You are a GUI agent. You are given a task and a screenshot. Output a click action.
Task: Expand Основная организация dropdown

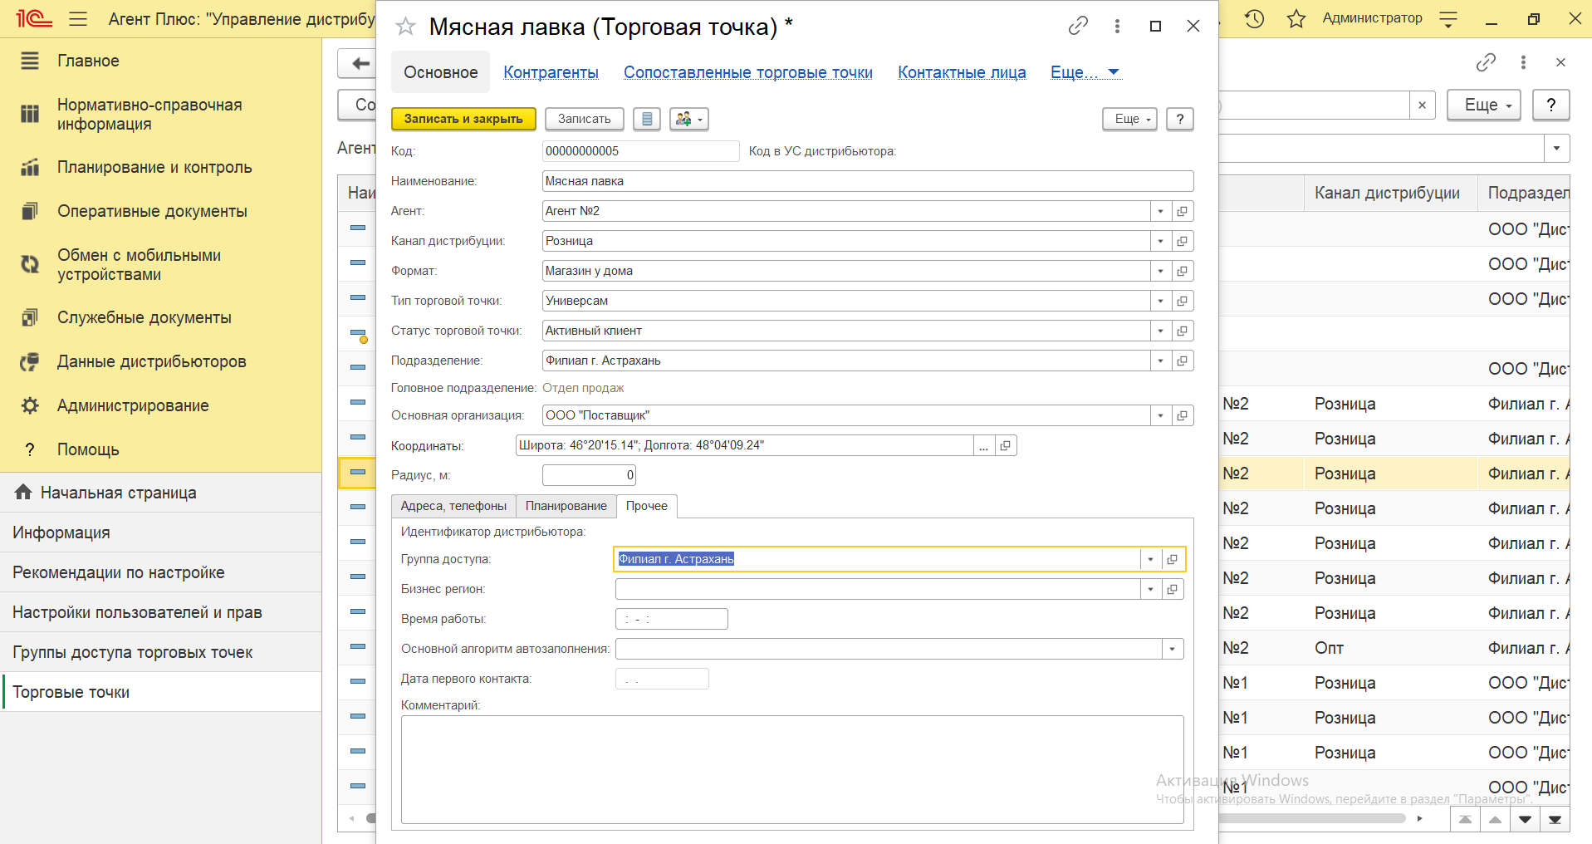click(x=1161, y=415)
